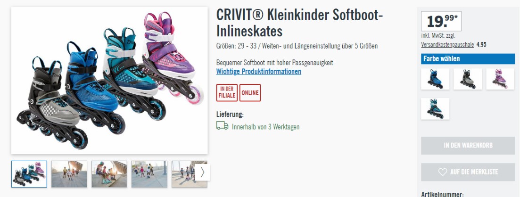Click the heart icon on Merkliste button
The image size is (520, 197).
tap(443, 172)
